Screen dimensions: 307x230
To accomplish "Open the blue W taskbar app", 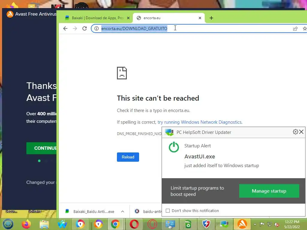I will click(62, 224).
